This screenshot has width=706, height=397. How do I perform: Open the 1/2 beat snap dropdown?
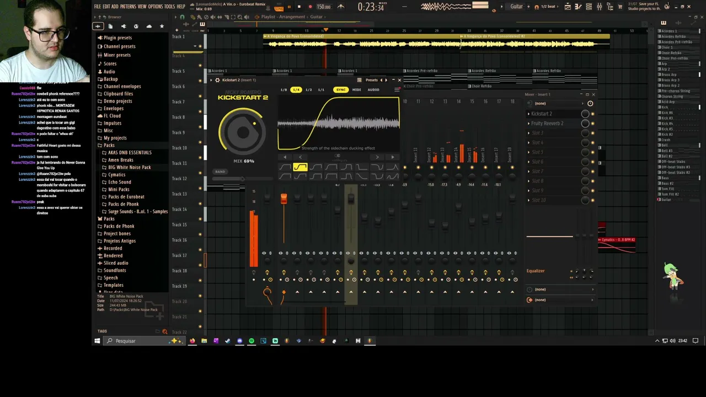point(548,7)
